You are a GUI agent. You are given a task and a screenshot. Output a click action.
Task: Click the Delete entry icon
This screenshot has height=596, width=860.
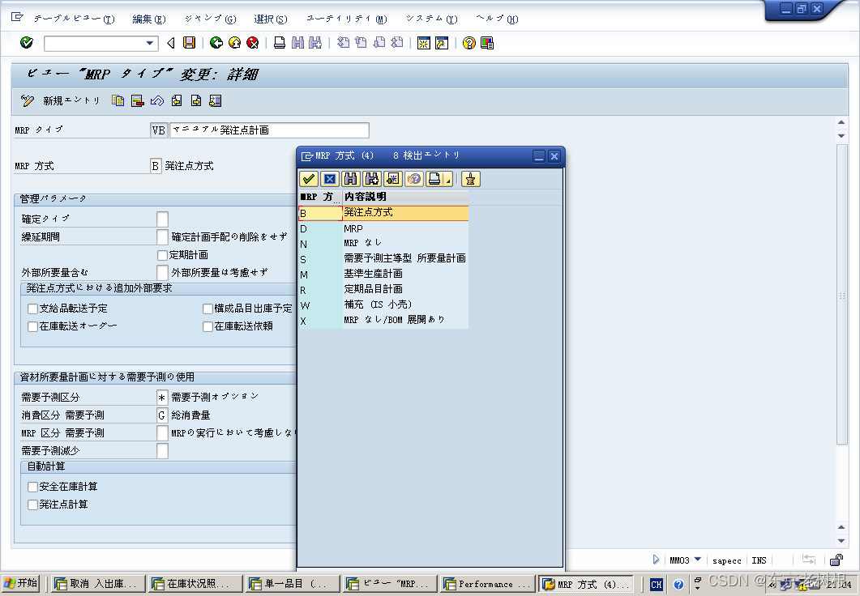click(x=138, y=100)
